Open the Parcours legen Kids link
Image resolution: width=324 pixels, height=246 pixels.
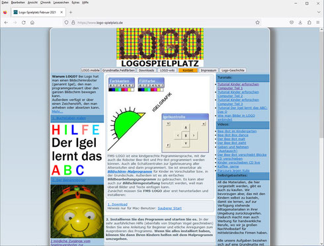[233, 171]
